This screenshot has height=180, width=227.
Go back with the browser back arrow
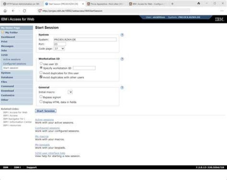[x=13, y=11]
